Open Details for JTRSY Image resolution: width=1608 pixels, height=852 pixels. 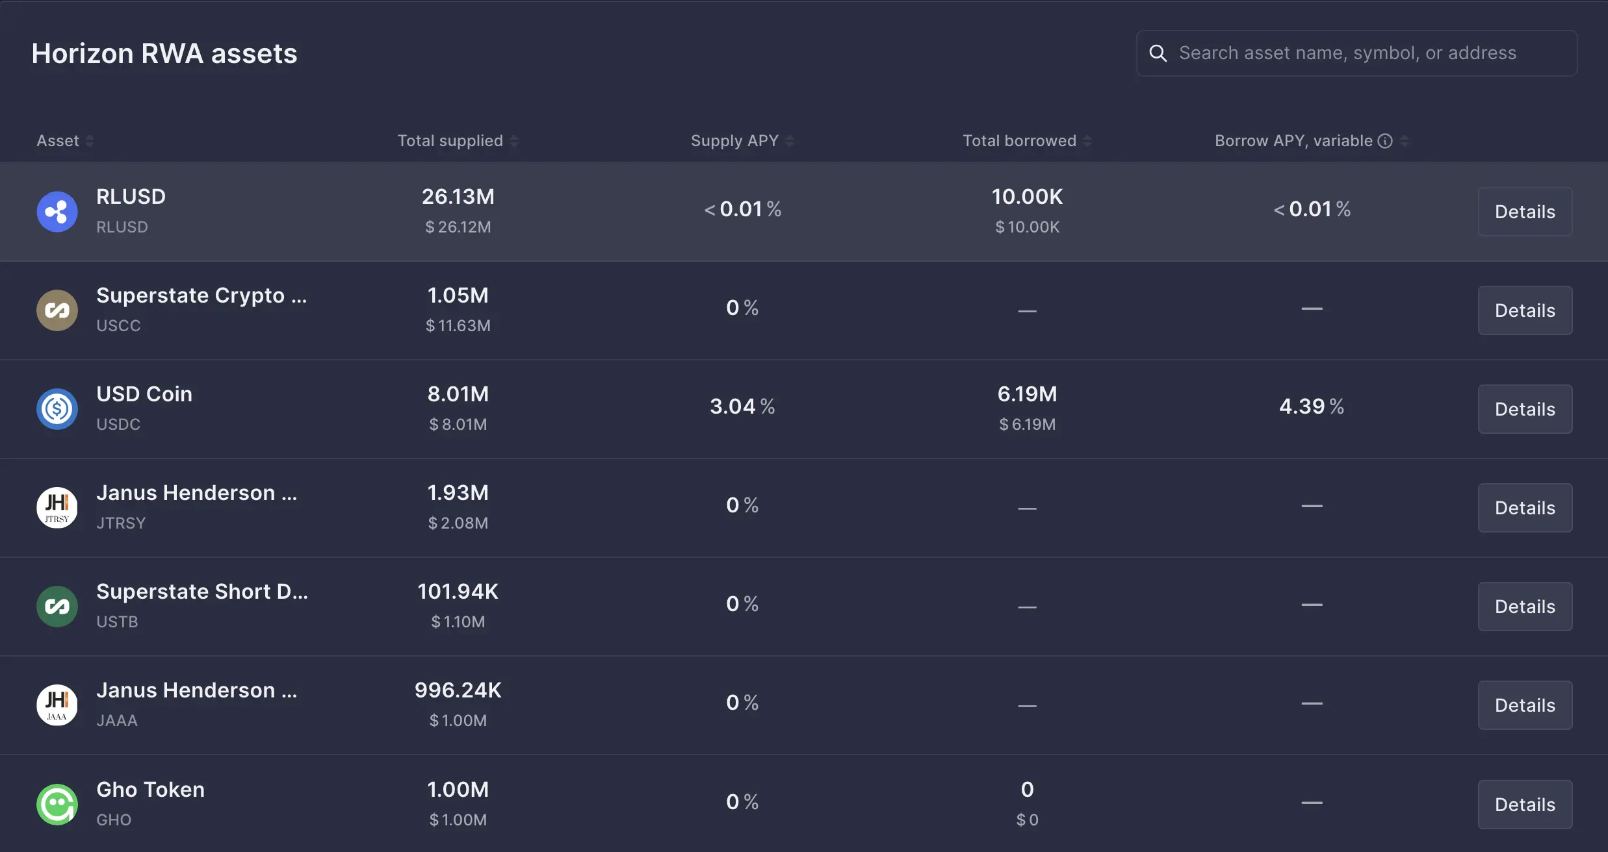coord(1525,508)
